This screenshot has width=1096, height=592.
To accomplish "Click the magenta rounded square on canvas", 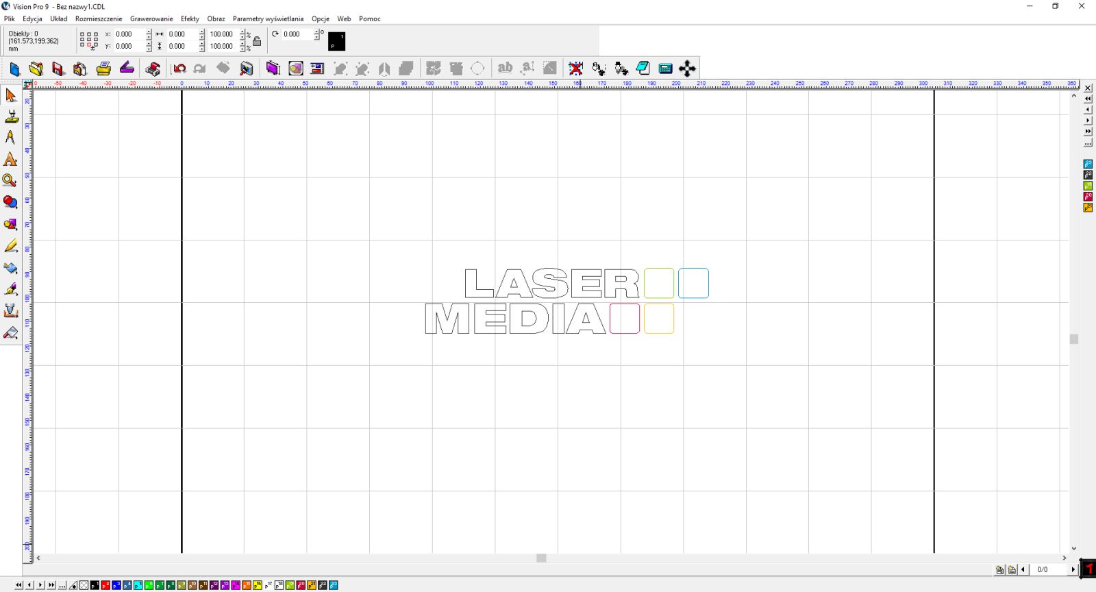I will (625, 319).
